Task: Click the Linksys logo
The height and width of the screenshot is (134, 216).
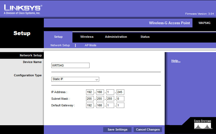Action: pyautogui.click(x=23, y=9)
